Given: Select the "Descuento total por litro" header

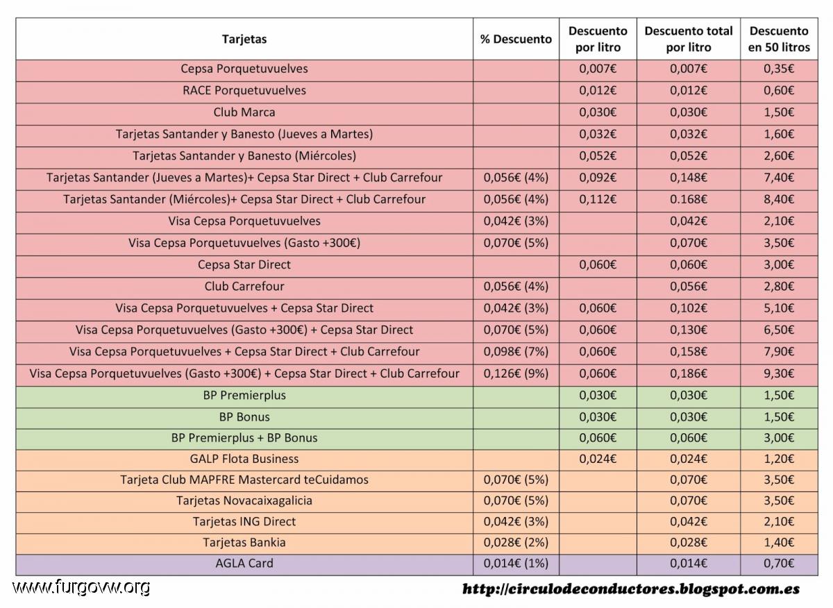Looking at the screenshot, I should pos(689,39).
